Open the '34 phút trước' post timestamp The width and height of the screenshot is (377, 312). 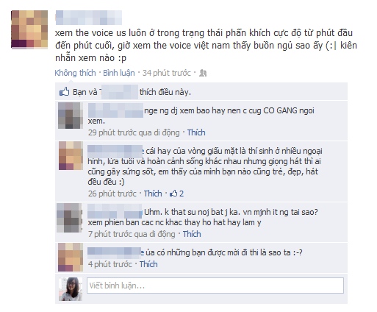click(x=167, y=73)
